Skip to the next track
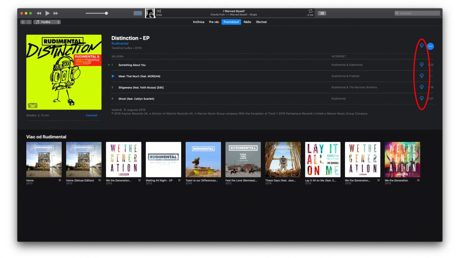 [55, 13]
